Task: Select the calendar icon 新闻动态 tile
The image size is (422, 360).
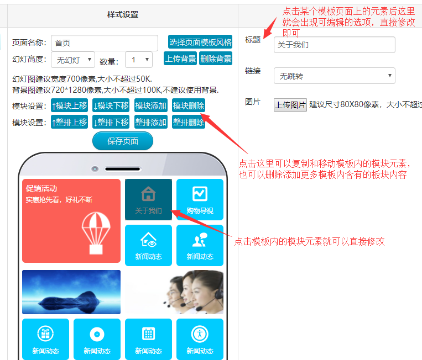Action: coord(148,338)
